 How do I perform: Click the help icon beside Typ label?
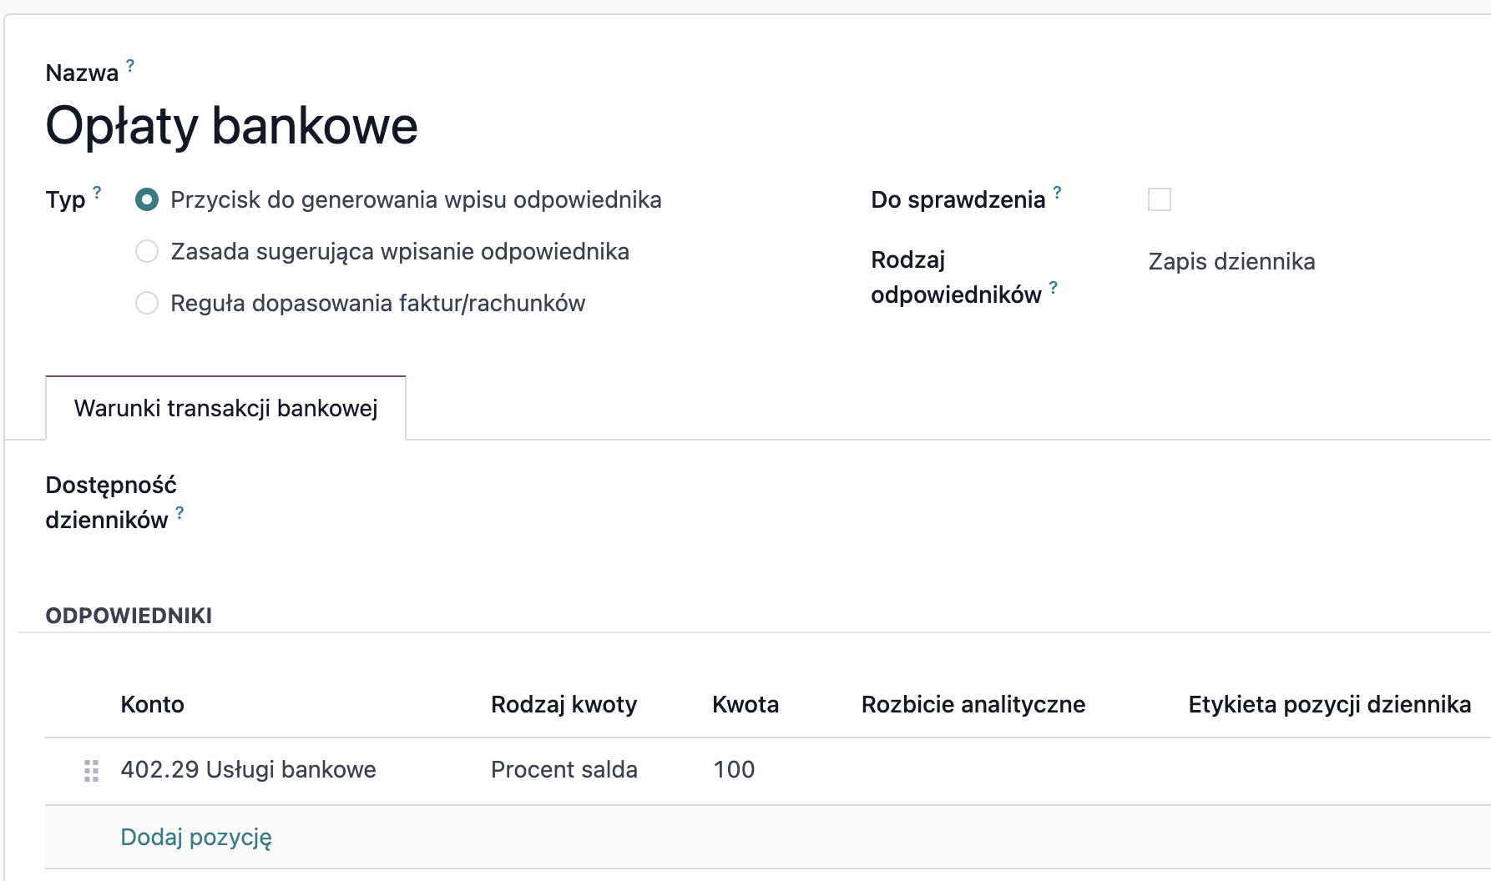click(97, 192)
